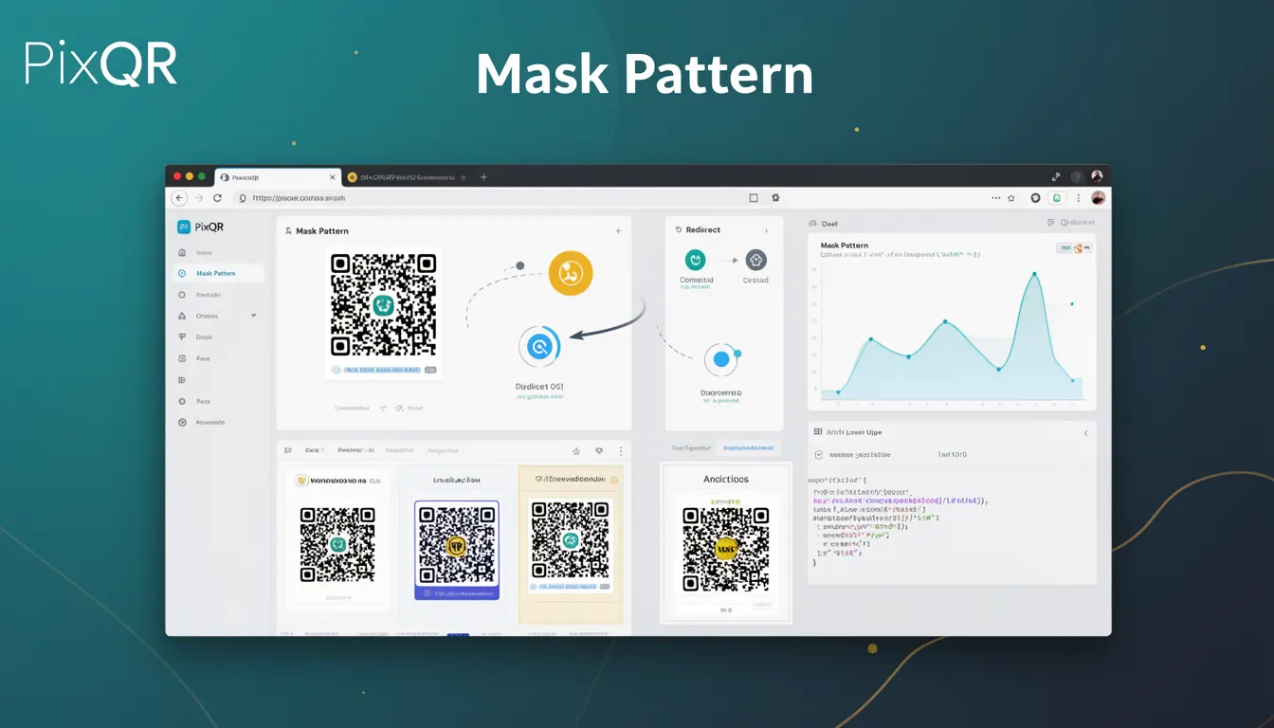Select the QR code card with the beige background
Screen dimensions: 1274x728
pos(571,544)
